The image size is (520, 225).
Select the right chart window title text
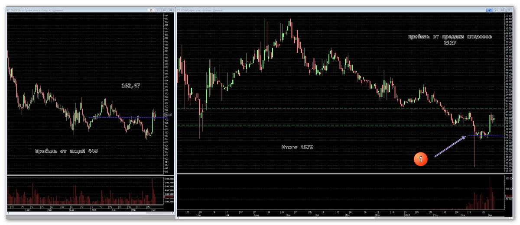pyautogui.click(x=202, y=10)
